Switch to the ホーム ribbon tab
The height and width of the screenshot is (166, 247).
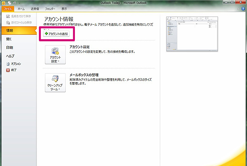[x=21, y=9]
